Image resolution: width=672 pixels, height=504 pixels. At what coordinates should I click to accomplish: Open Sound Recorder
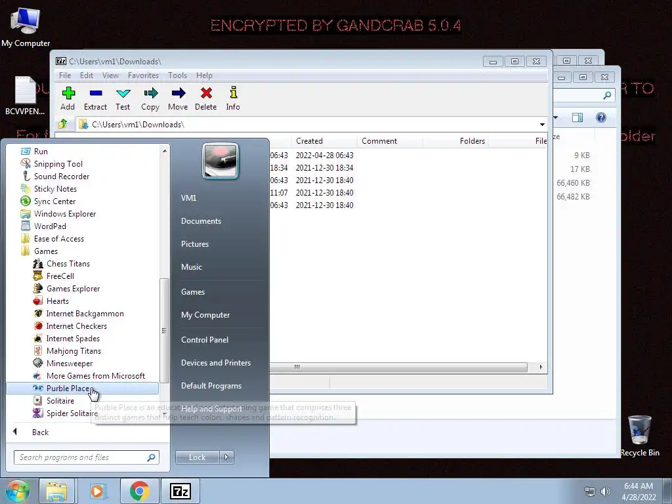coord(82,176)
